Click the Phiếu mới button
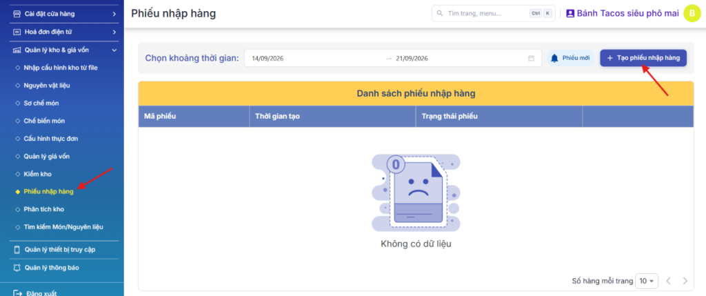 [x=571, y=58]
